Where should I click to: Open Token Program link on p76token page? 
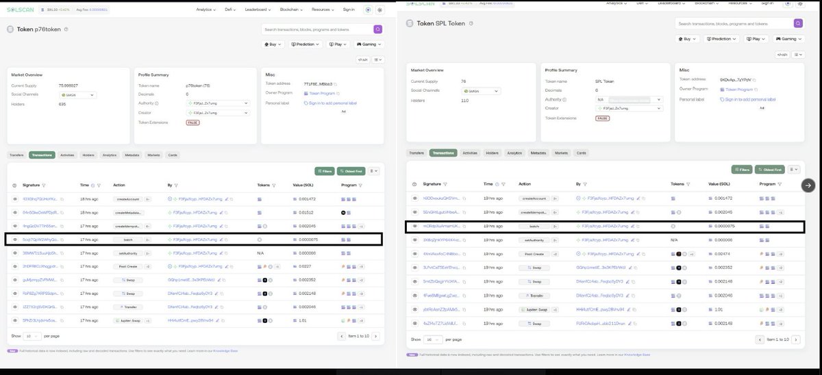point(321,93)
